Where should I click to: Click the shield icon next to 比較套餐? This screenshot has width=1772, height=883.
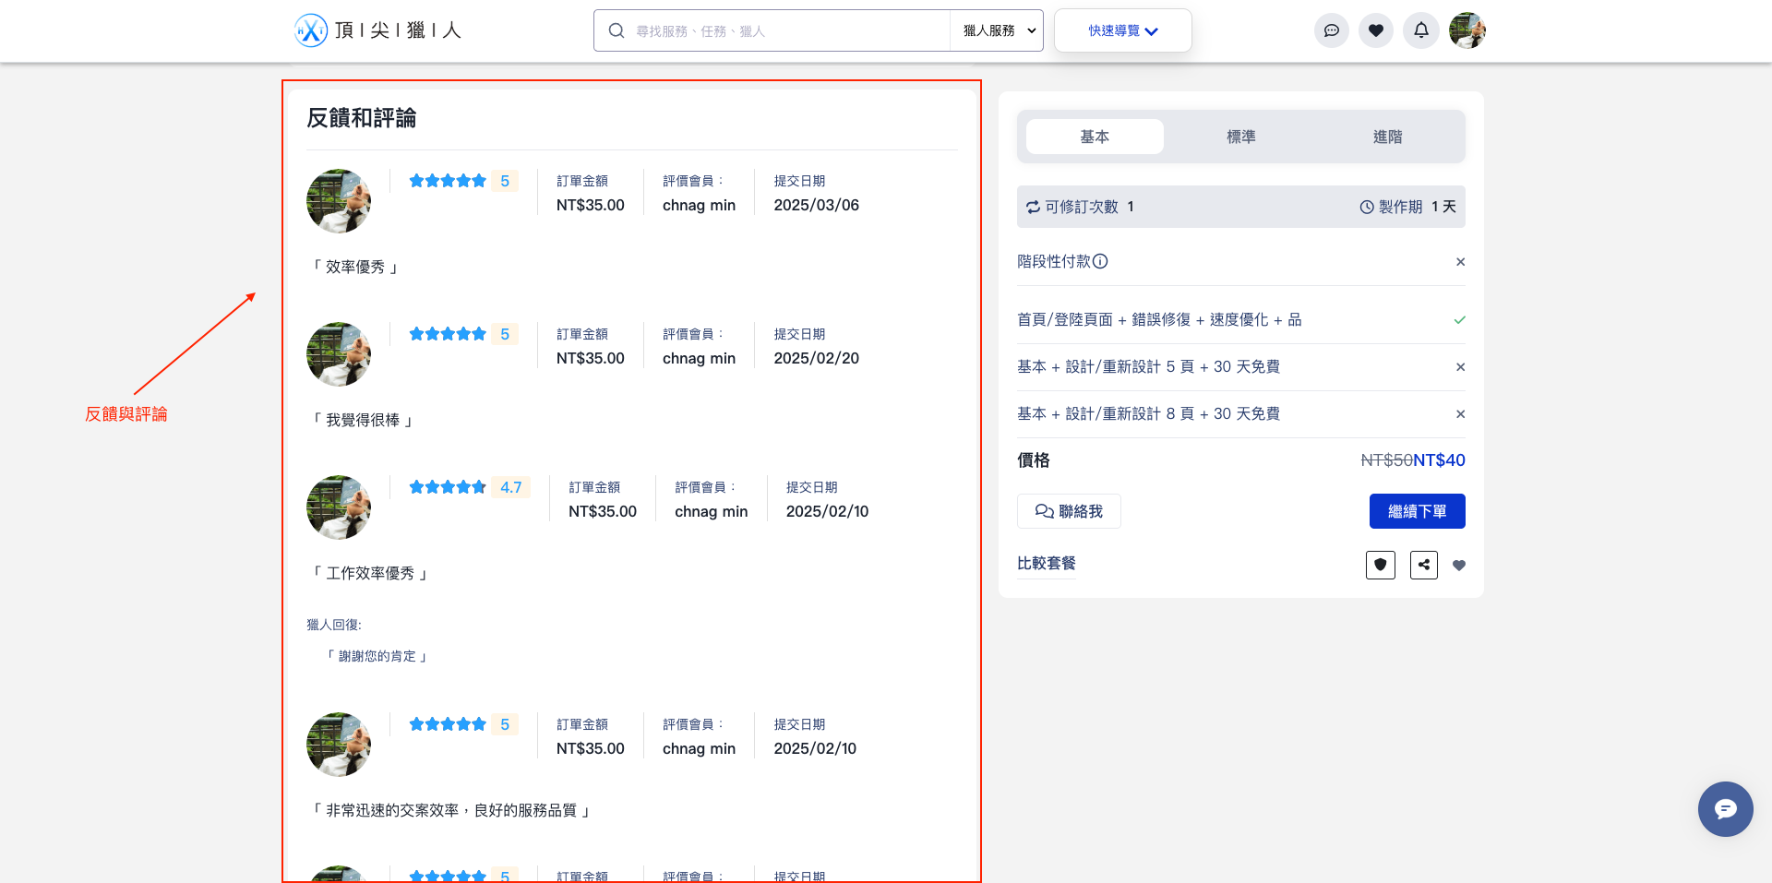[x=1380, y=565]
